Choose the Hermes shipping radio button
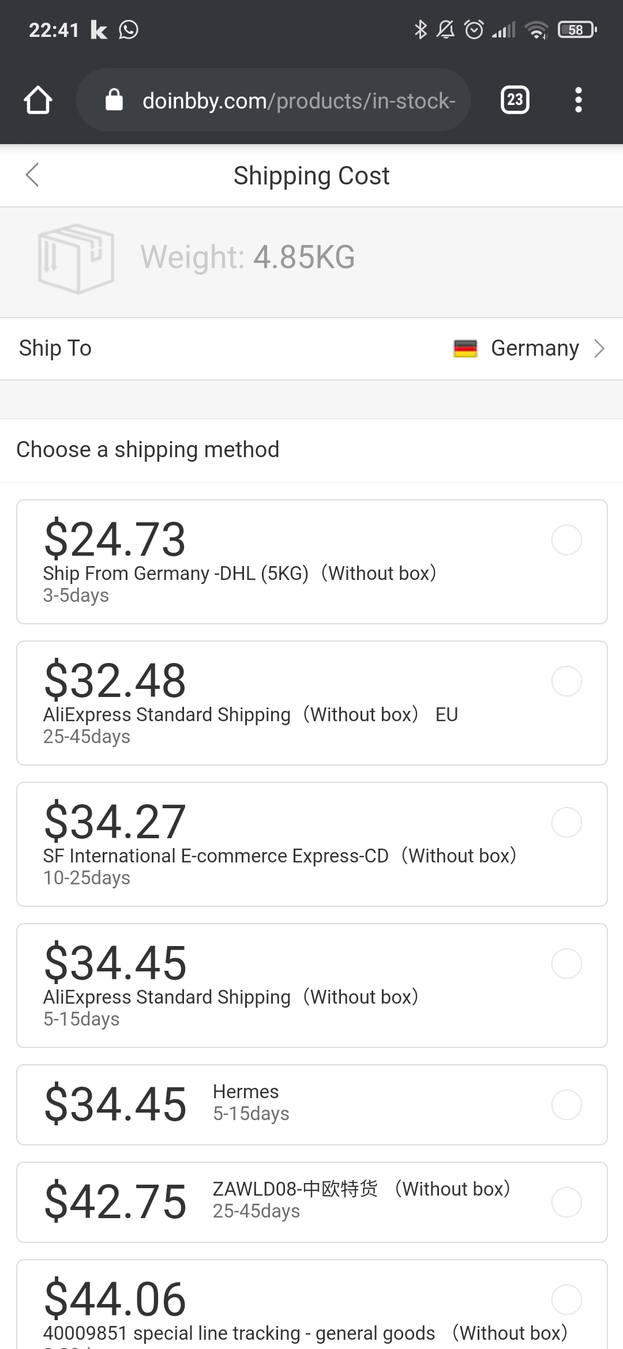The width and height of the screenshot is (623, 1349). click(x=566, y=1105)
